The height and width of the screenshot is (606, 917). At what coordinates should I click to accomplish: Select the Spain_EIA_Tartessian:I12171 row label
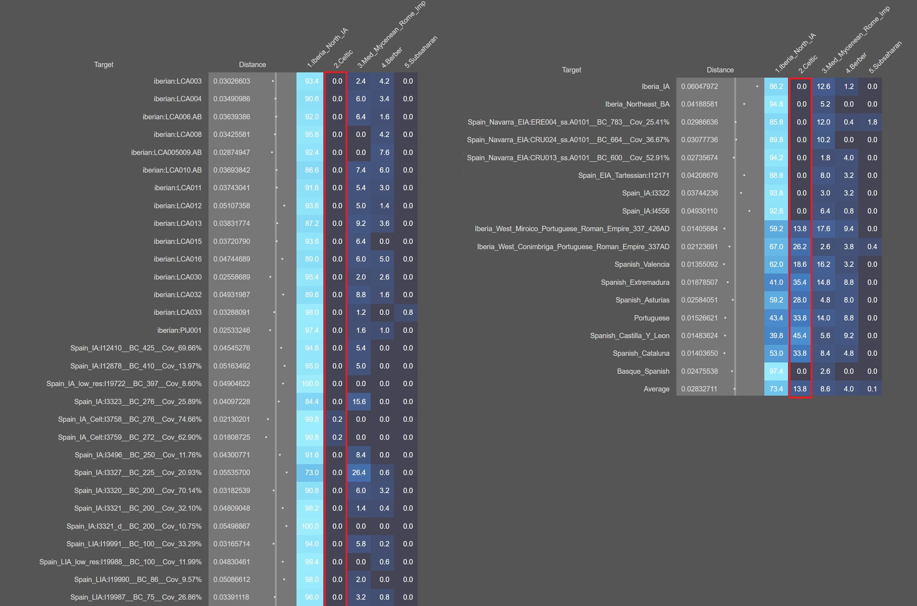coord(623,175)
